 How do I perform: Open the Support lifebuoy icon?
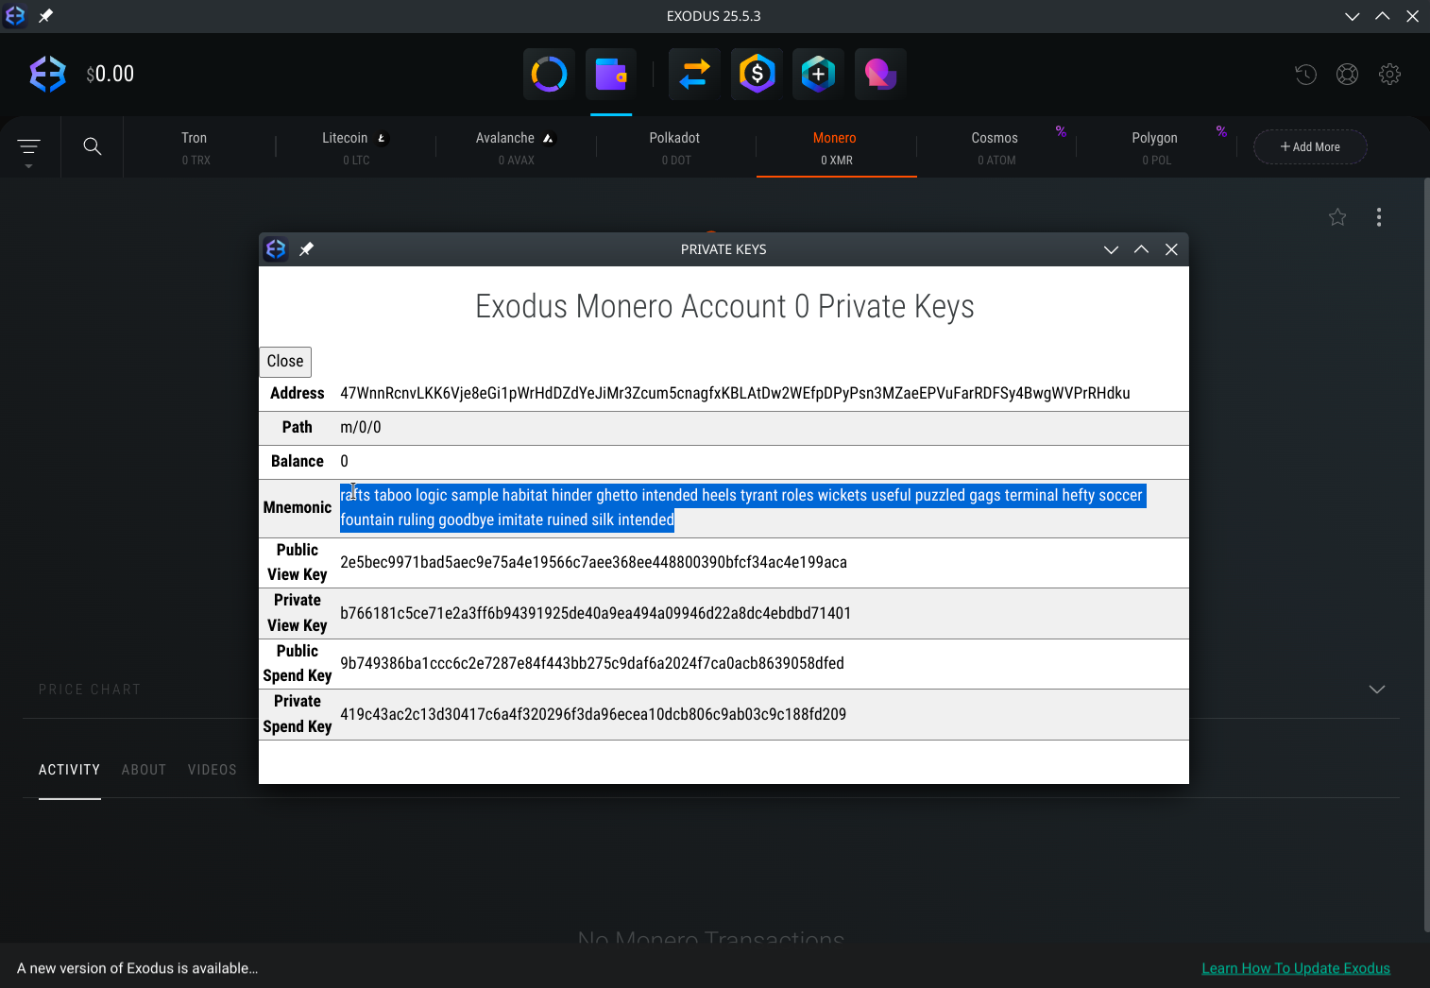tap(1347, 74)
